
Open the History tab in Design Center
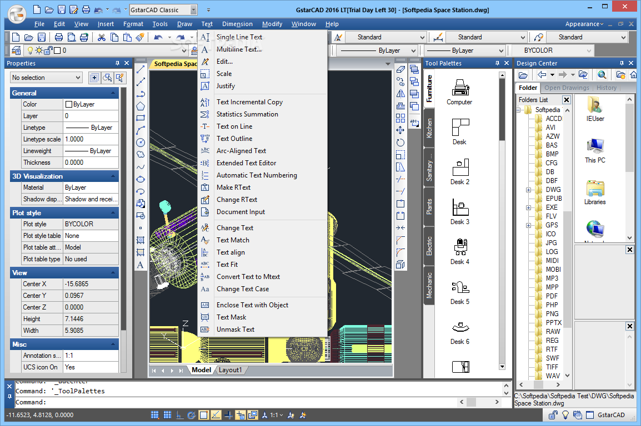click(x=606, y=88)
